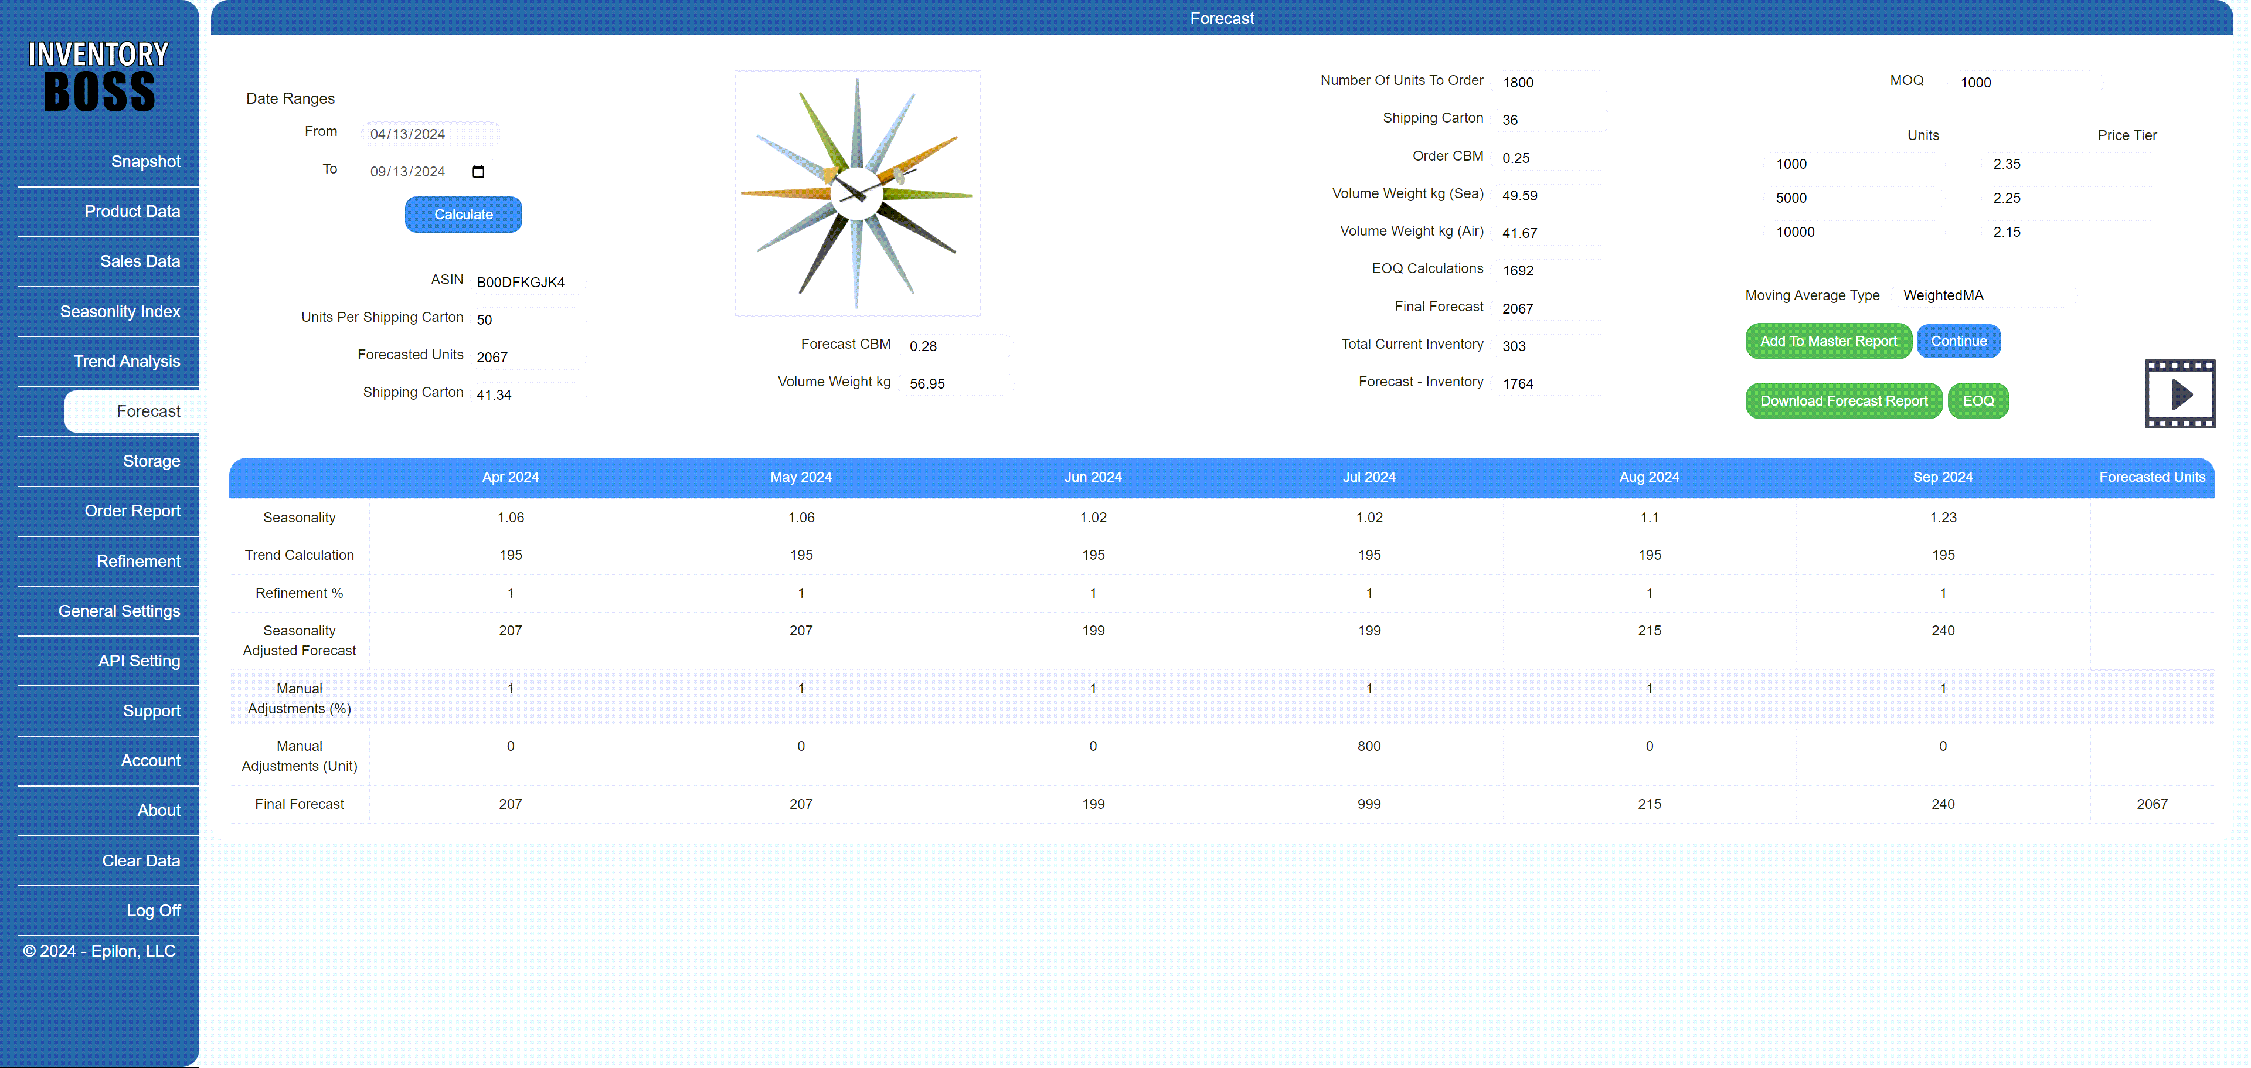Open Storage page
The height and width of the screenshot is (1068, 2251).
tap(151, 461)
